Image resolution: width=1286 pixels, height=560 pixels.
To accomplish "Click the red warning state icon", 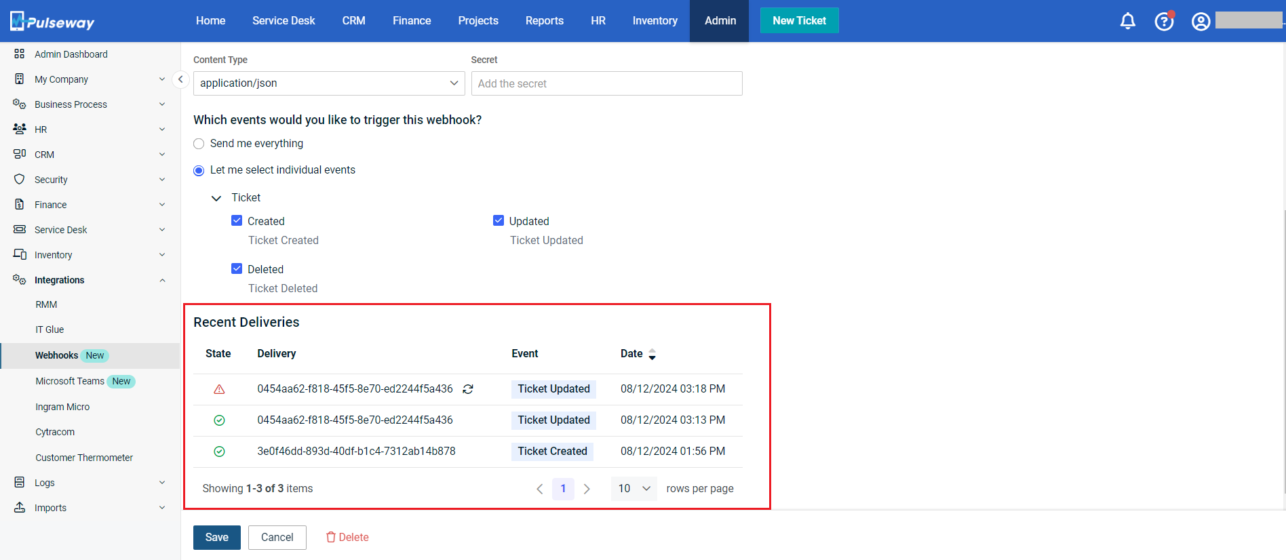I will click(x=219, y=389).
